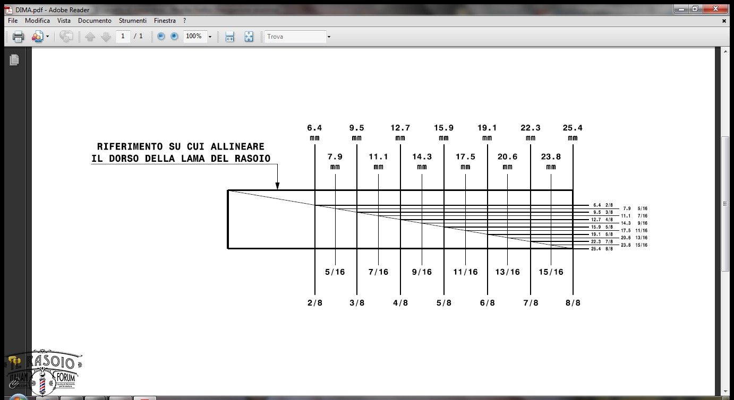Click the '13/16' label below diagram
The height and width of the screenshot is (400, 734).
[507, 272]
